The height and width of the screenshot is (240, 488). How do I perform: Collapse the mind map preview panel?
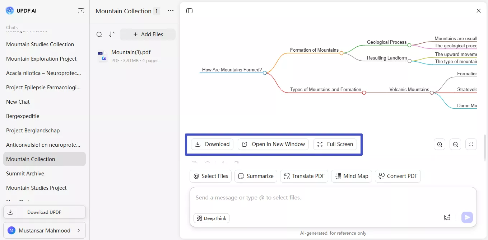coord(189,10)
